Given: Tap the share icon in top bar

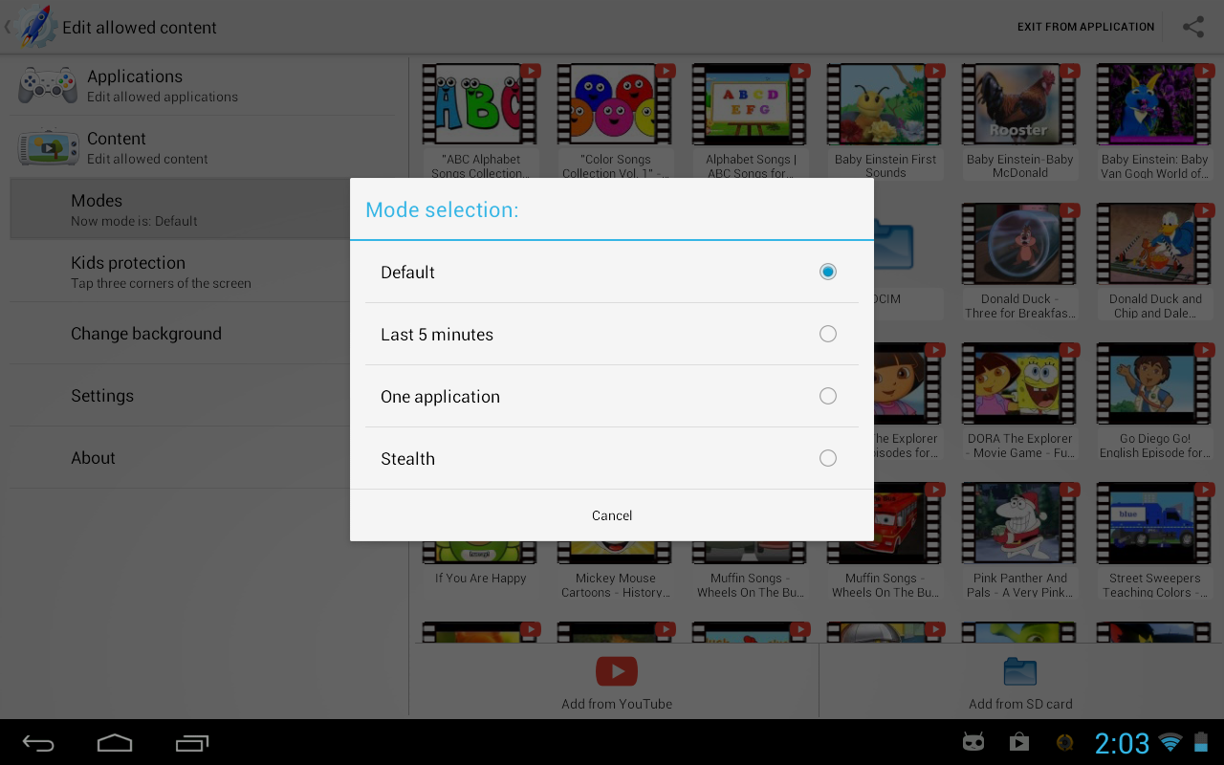Looking at the screenshot, I should click(x=1192, y=27).
